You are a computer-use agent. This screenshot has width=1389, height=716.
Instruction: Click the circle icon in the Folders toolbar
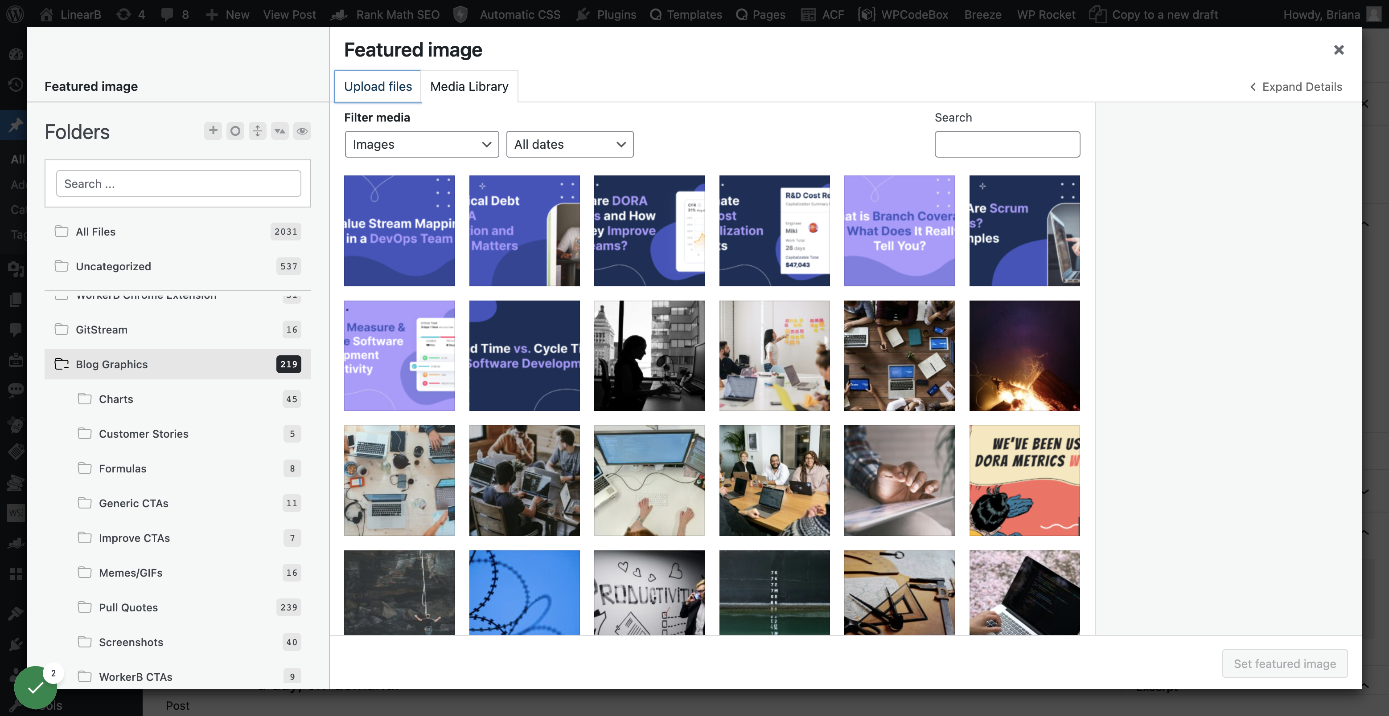[235, 131]
